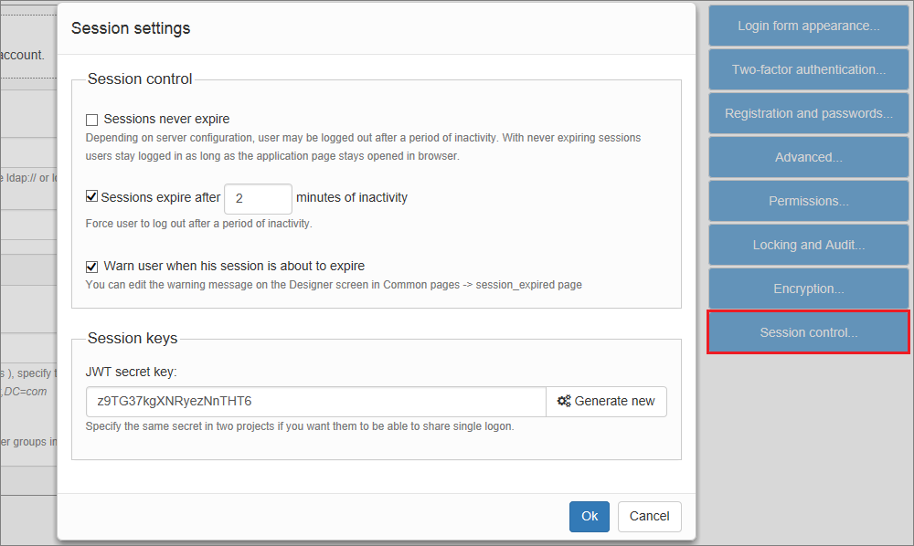Cancel the session settings dialog

pyautogui.click(x=649, y=516)
